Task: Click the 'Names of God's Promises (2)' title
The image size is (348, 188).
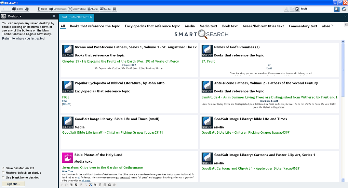Action: pos(237,47)
